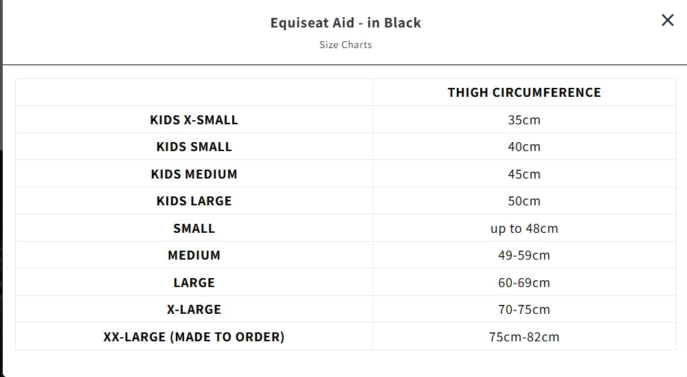
Task: Select the 50cm measurement cell
Action: 524,201
